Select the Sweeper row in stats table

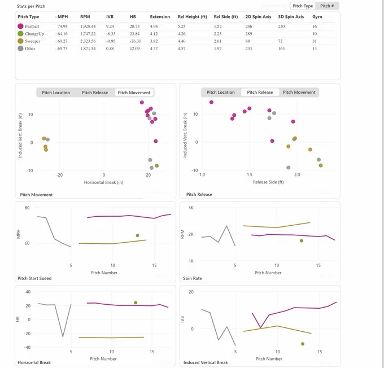176,41
